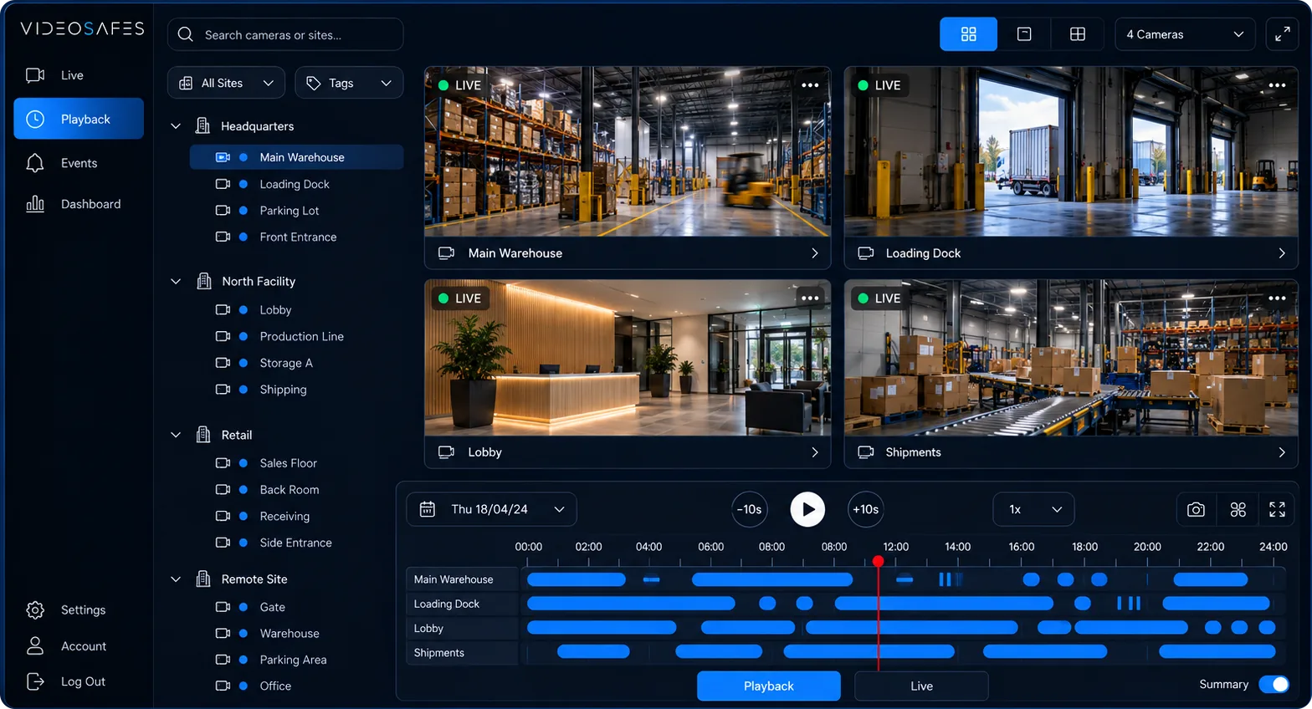Toggle LIVE indicator on Lobby feed
This screenshot has width=1312, height=709.
459,298
